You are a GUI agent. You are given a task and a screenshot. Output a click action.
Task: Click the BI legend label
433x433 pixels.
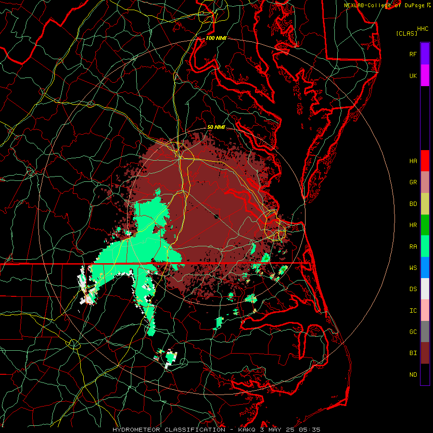click(413, 353)
